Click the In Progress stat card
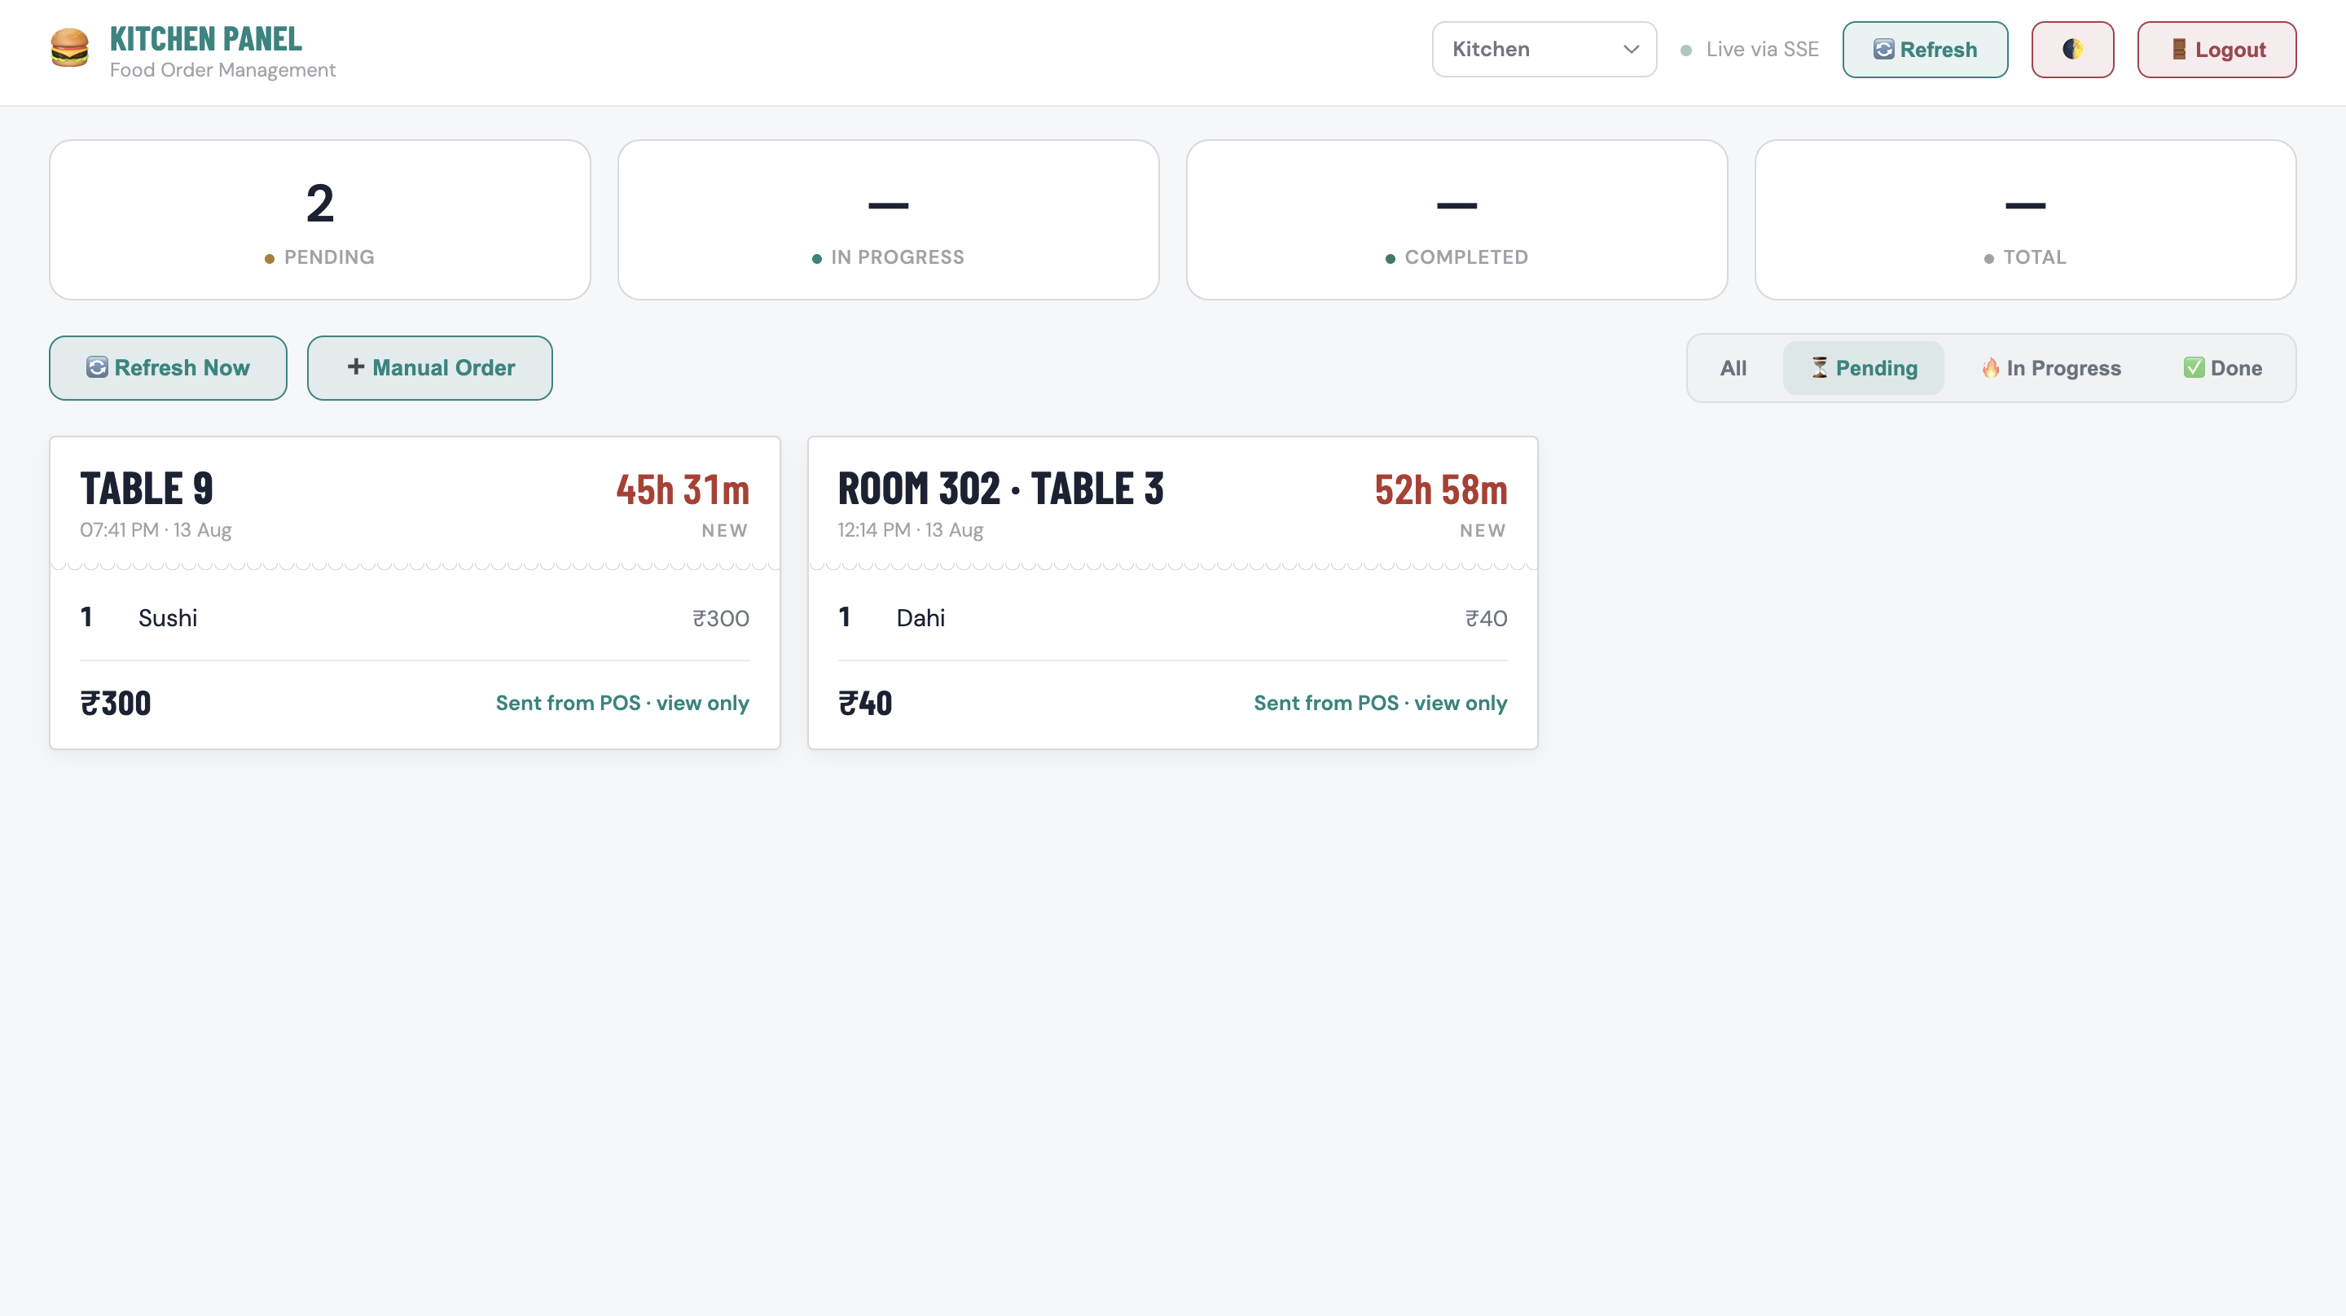The width and height of the screenshot is (2346, 1316). coord(888,220)
